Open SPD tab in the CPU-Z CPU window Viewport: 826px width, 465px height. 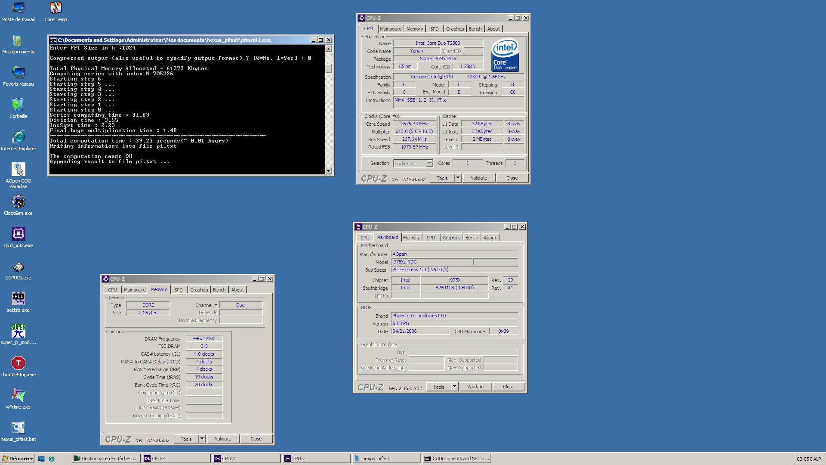(x=435, y=29)
